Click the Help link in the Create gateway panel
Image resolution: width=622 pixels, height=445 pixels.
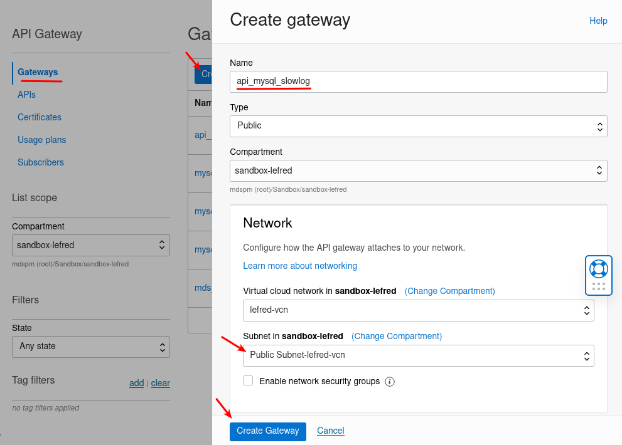click(x=598, y=21)
